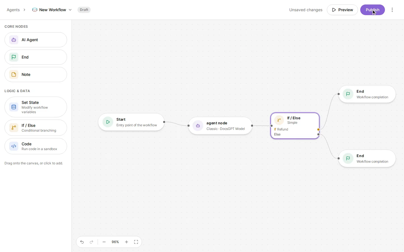Select the agent node label on canvas
The height and width of the screenshot is (252, 404).
[x=217, y=123]
